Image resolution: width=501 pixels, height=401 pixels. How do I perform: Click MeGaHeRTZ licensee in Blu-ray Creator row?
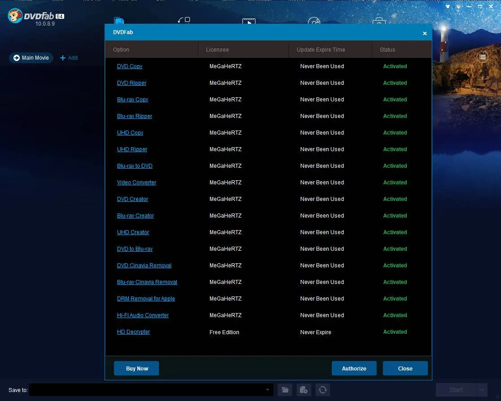point(225,216)
